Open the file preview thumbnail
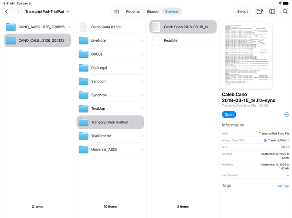The image size is (292, 218). (247, 55)
